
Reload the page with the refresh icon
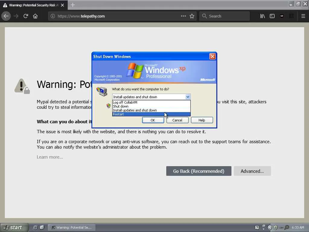coord(26,16)
